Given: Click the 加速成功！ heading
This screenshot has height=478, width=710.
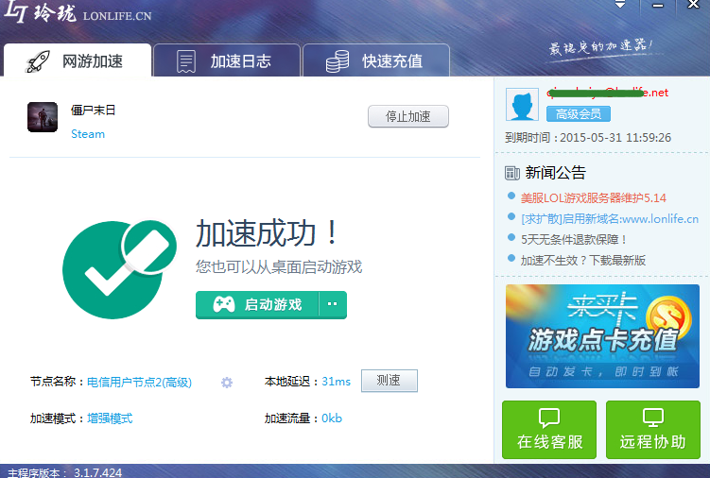Looking at the screenshot, I should [x=267, y=233].
